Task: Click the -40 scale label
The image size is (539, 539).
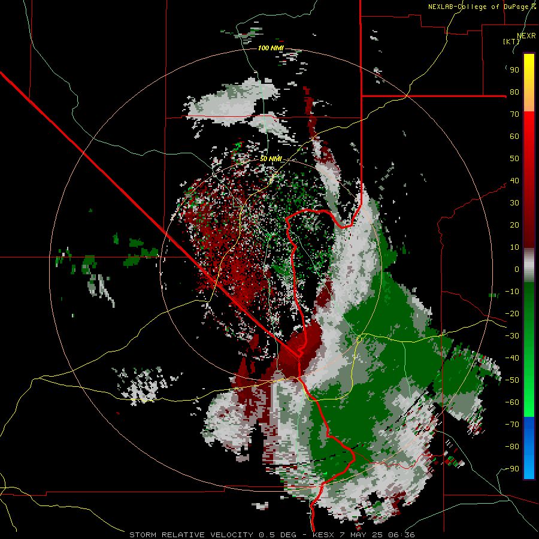Action: (x=512, y=358)
